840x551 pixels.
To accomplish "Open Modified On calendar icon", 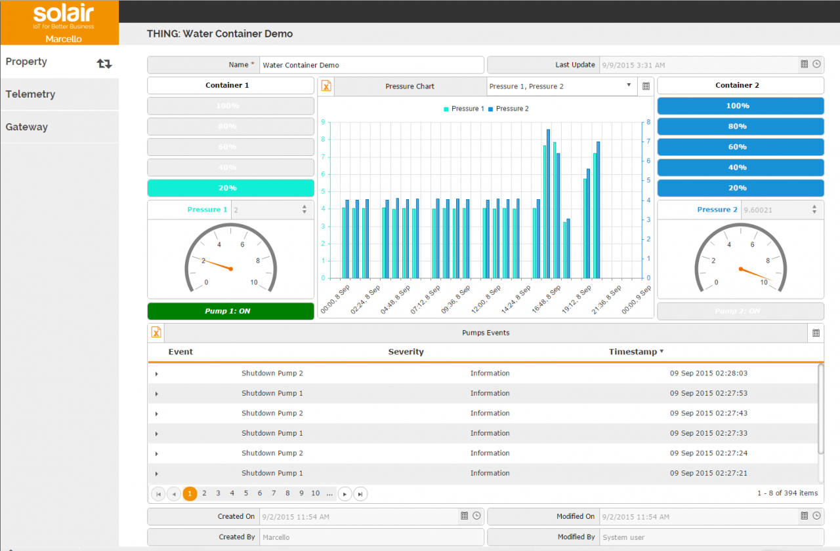I will click(x=804, y=516).
